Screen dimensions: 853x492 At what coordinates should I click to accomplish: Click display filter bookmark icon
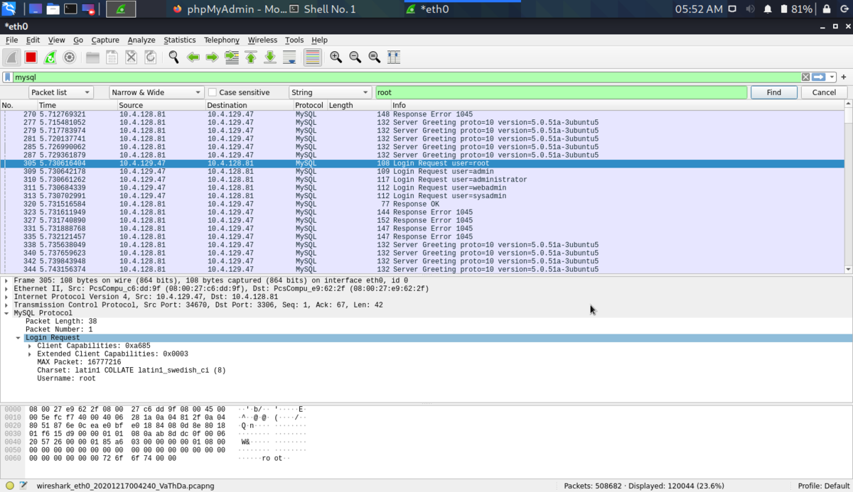pyautogui.click(x=8, y=77)
